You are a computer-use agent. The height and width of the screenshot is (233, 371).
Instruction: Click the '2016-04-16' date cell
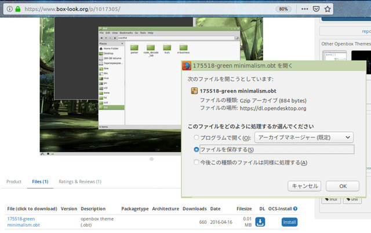pyautogui.click(x=221, y=222)
